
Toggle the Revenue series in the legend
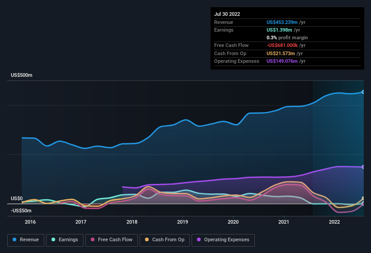(26, 240)
